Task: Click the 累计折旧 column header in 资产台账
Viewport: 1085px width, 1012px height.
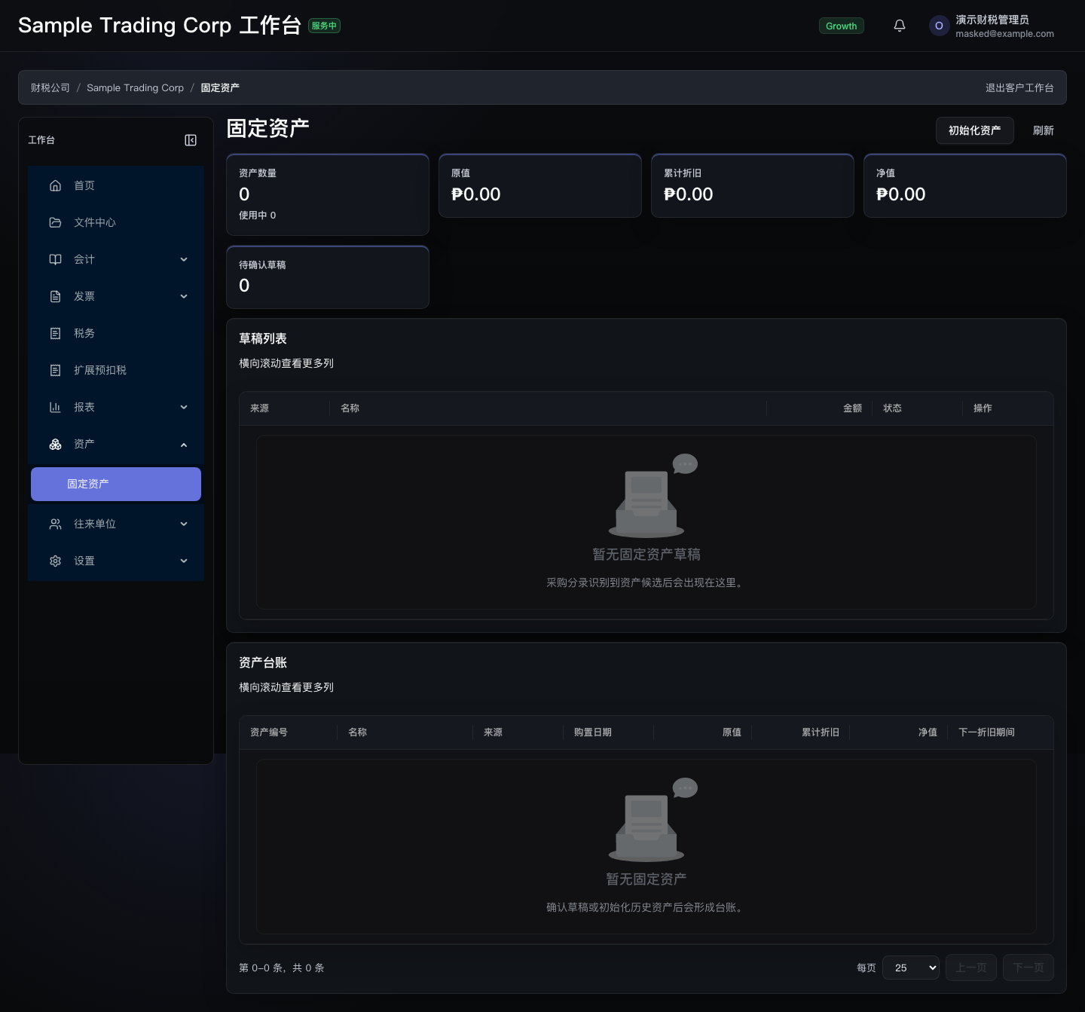Action: [x=801, y=732]
